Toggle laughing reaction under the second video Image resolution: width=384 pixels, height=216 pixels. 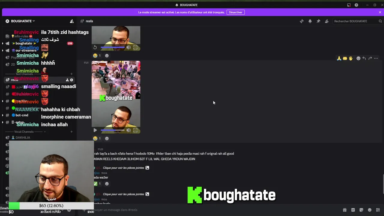click(x=97, y=138)
